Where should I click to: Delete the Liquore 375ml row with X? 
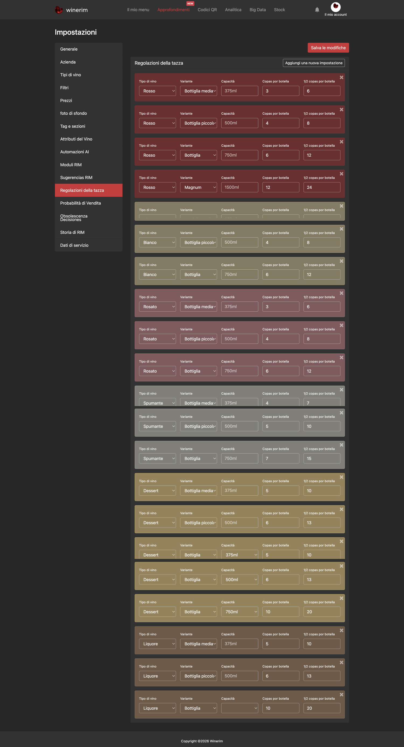[341, 630]
